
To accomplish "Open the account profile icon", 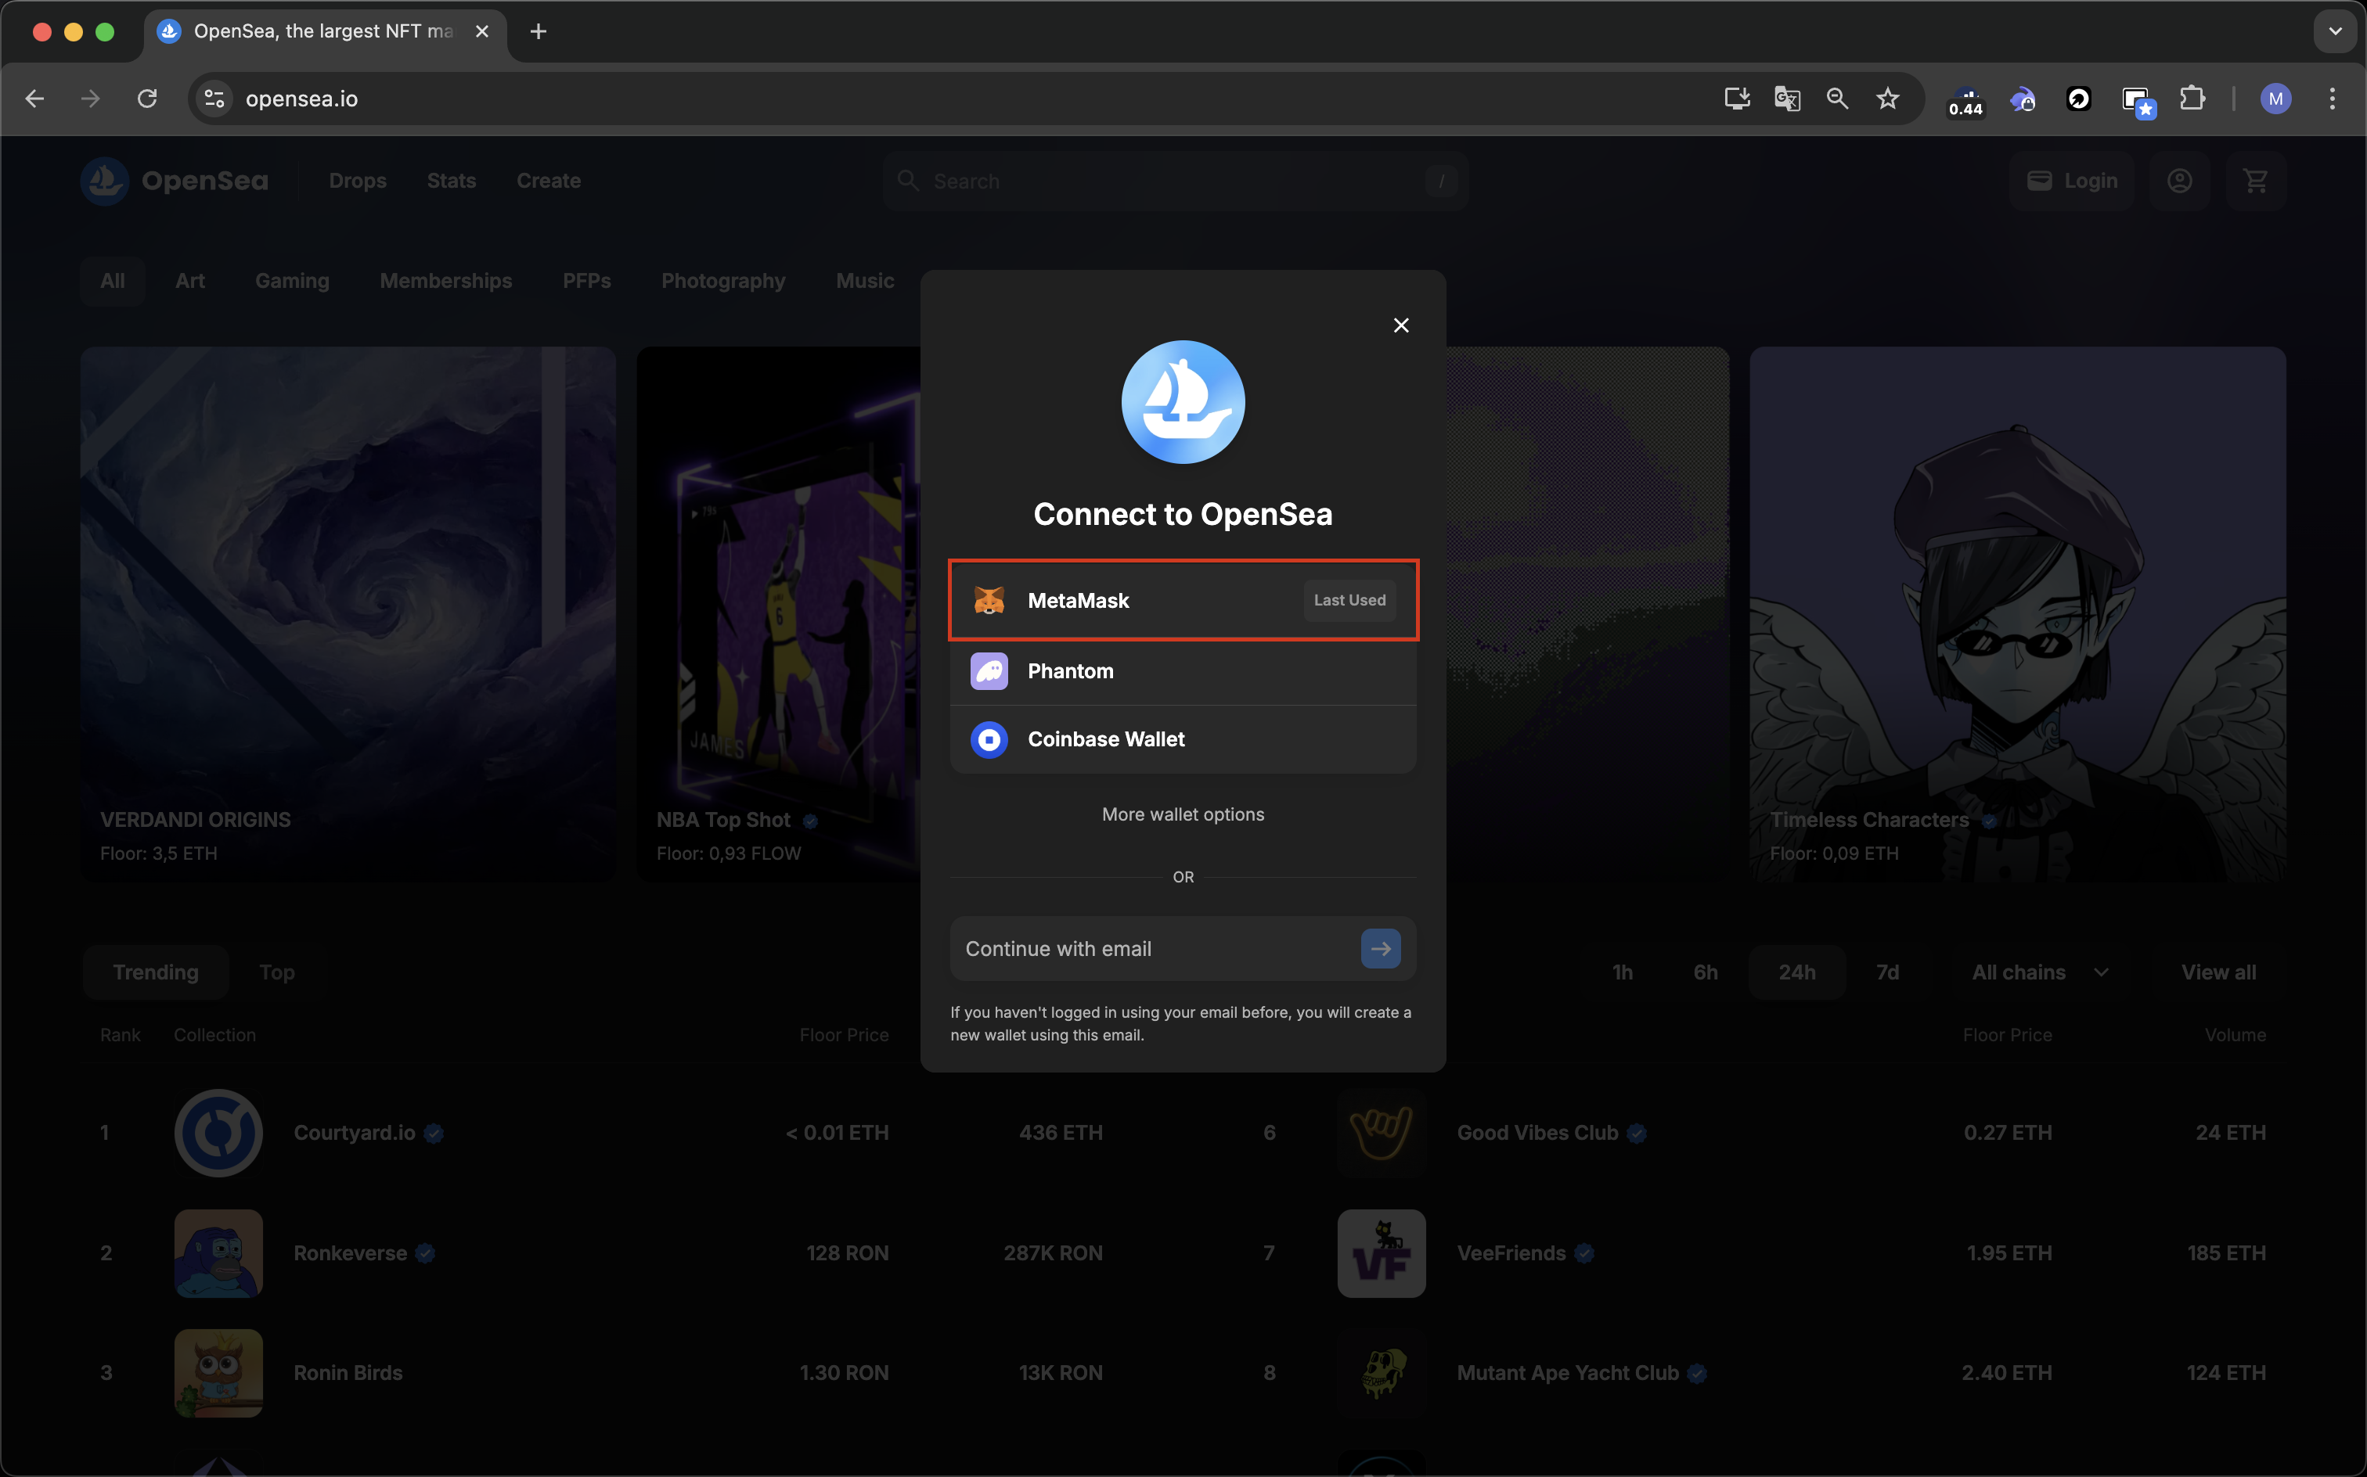I will pos(2179,181).
